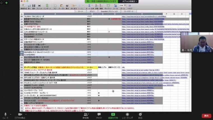Click the Help (ヘルプ) toolbar icon
213x120 pixels.
[x=131, y=6]
